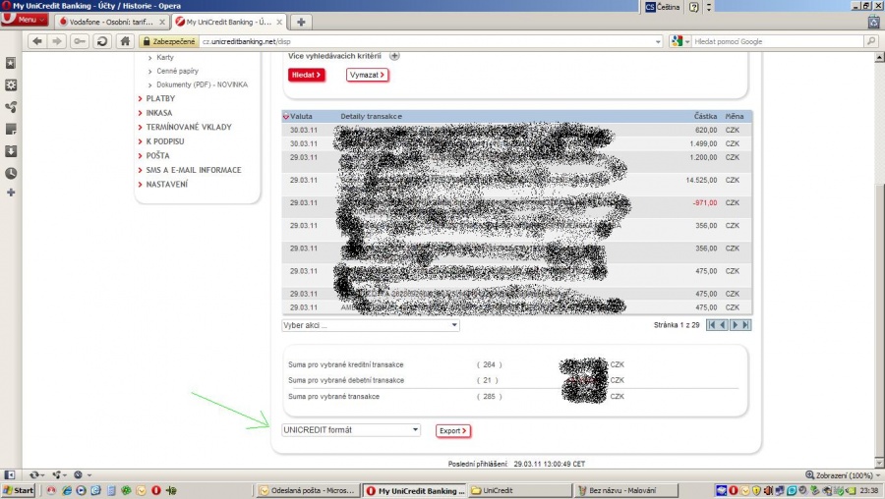Open address bar history dropdown arrow

[658, 41]
